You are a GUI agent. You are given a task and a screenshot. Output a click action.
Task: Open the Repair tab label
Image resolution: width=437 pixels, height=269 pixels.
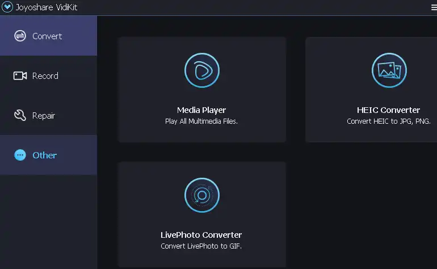click(x=44, y=115)
